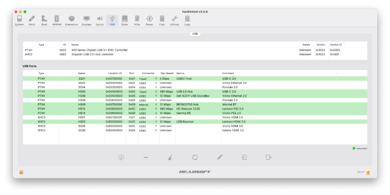This screenshot has height=195, width=390.
Task: Go to the PCIe section
Action: (137, 20)
